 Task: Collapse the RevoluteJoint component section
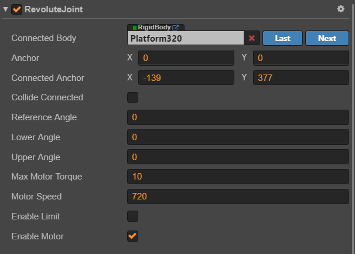(x=5, y=9)
